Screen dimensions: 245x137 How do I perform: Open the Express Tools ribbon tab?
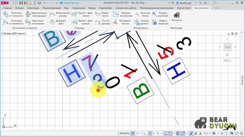click(x=184, y=8)
